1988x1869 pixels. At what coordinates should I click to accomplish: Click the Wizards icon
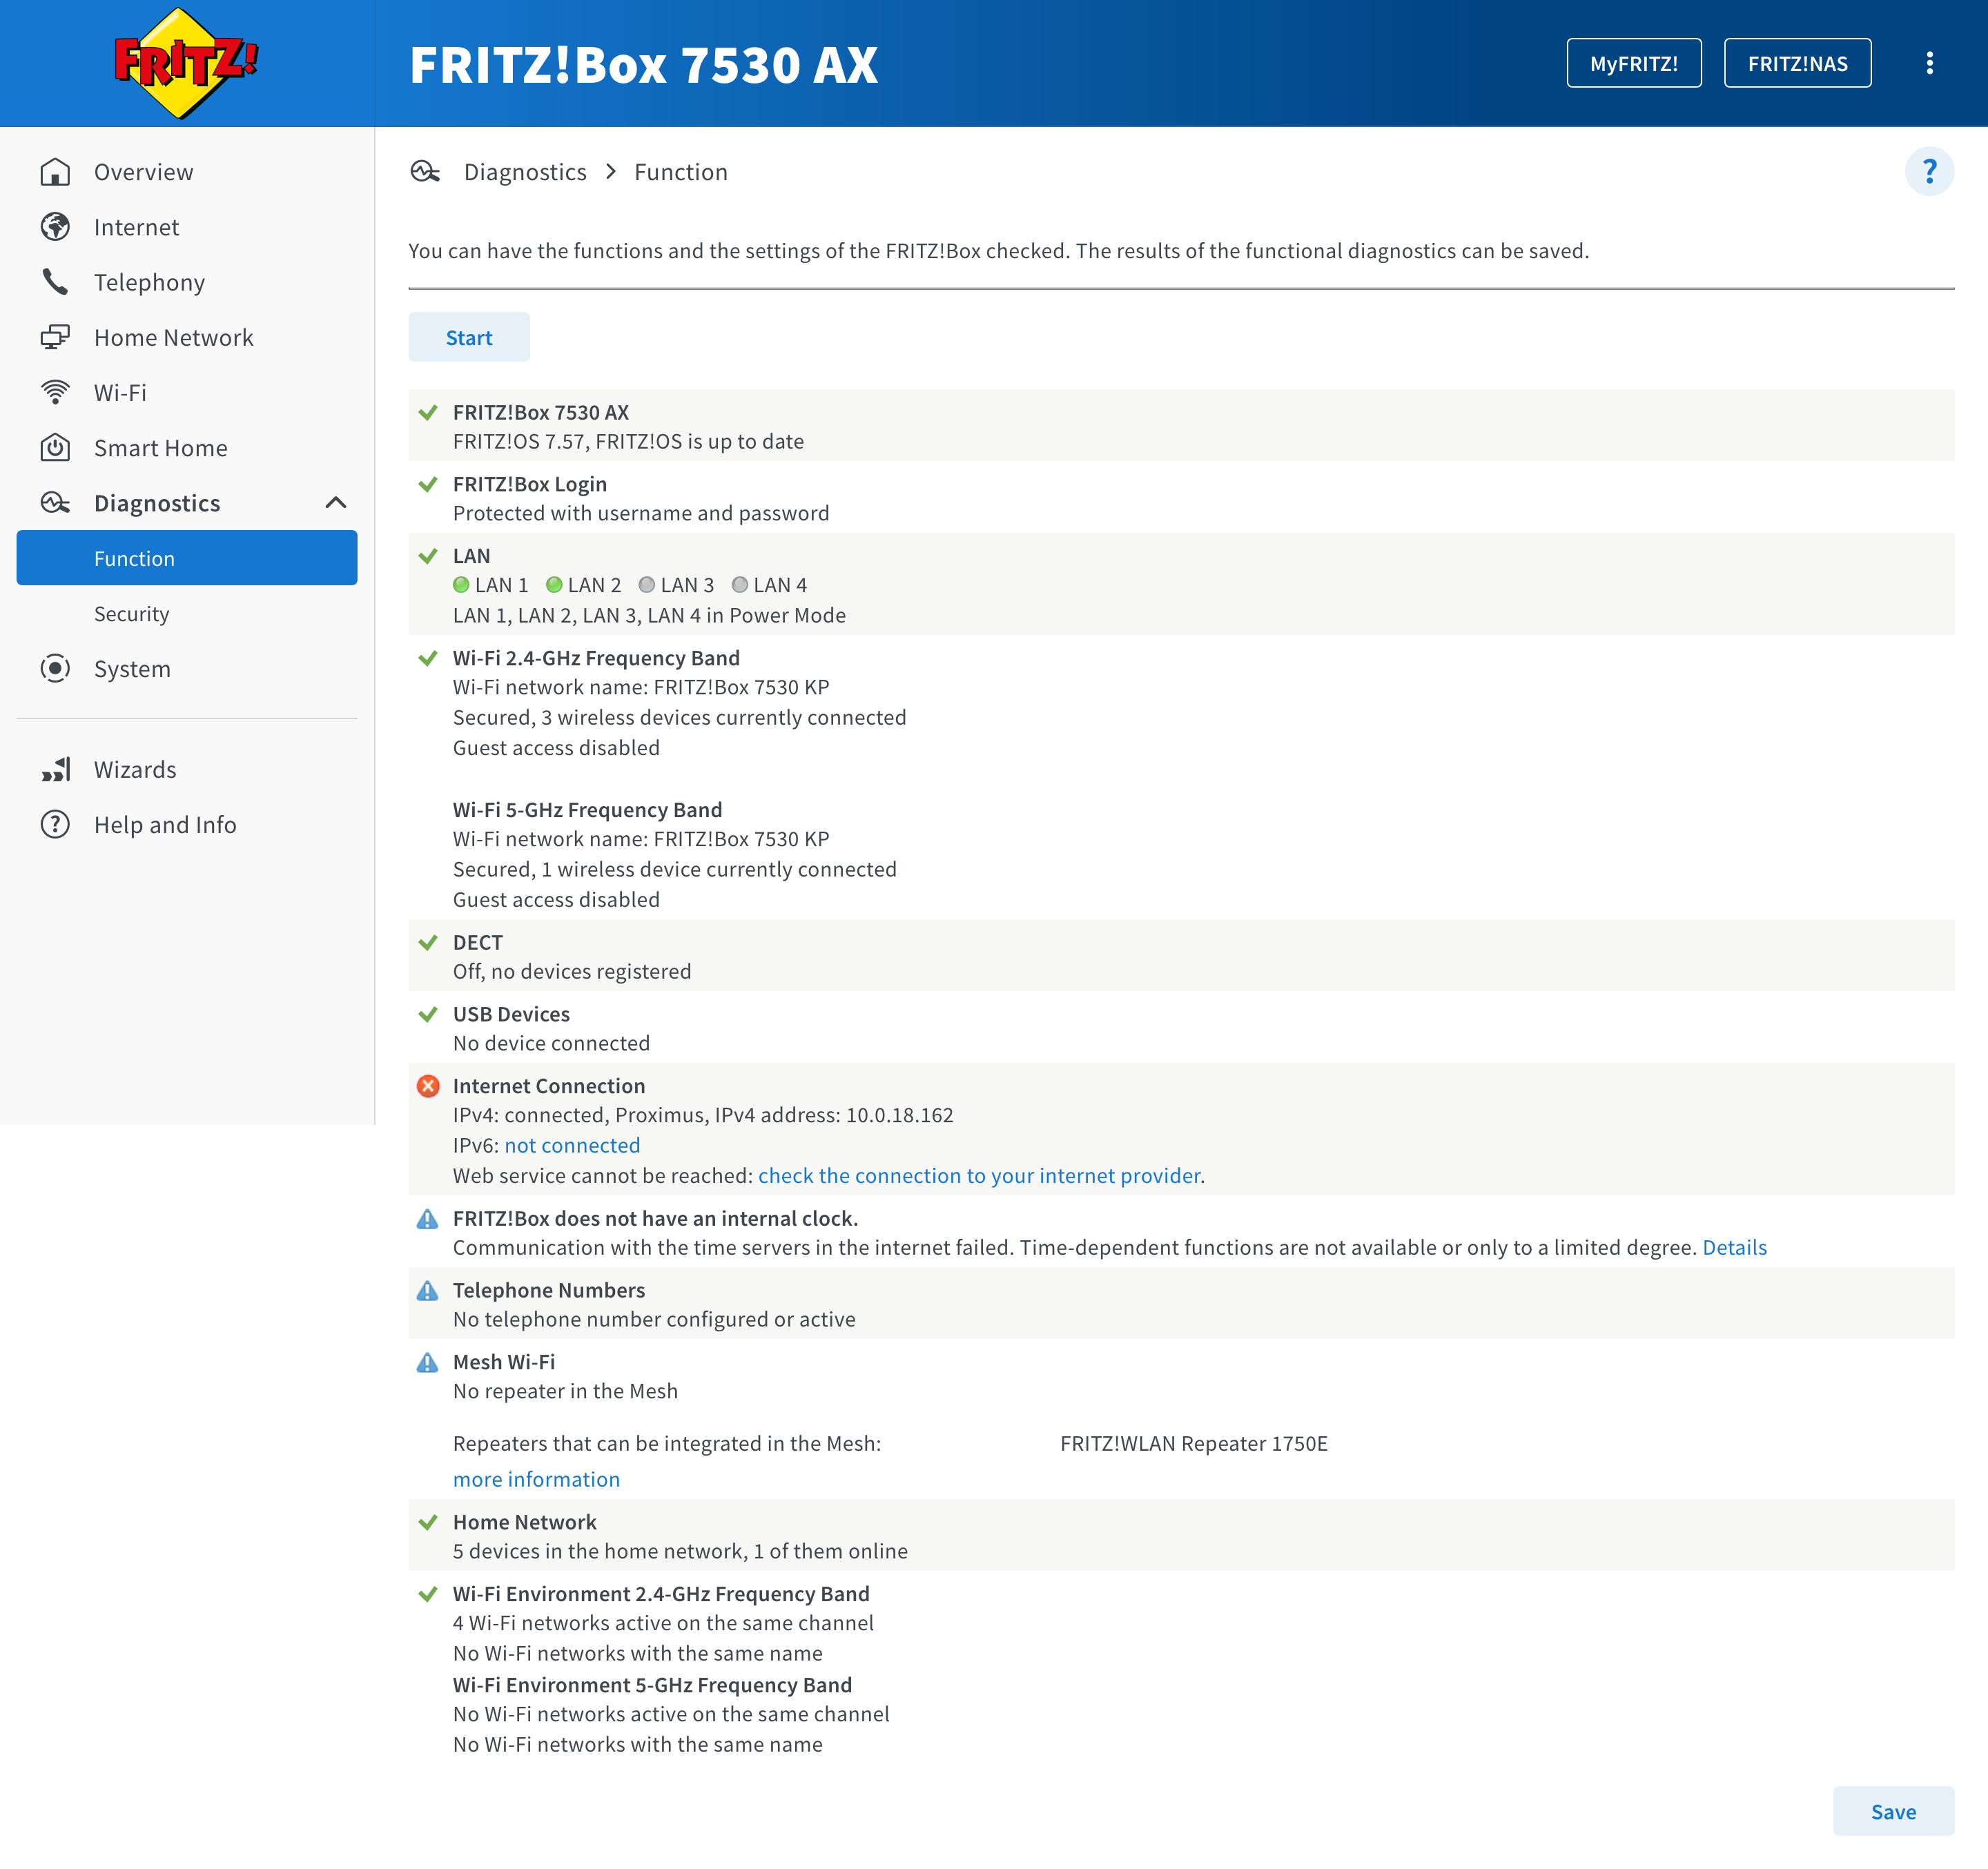coord(55,770)
